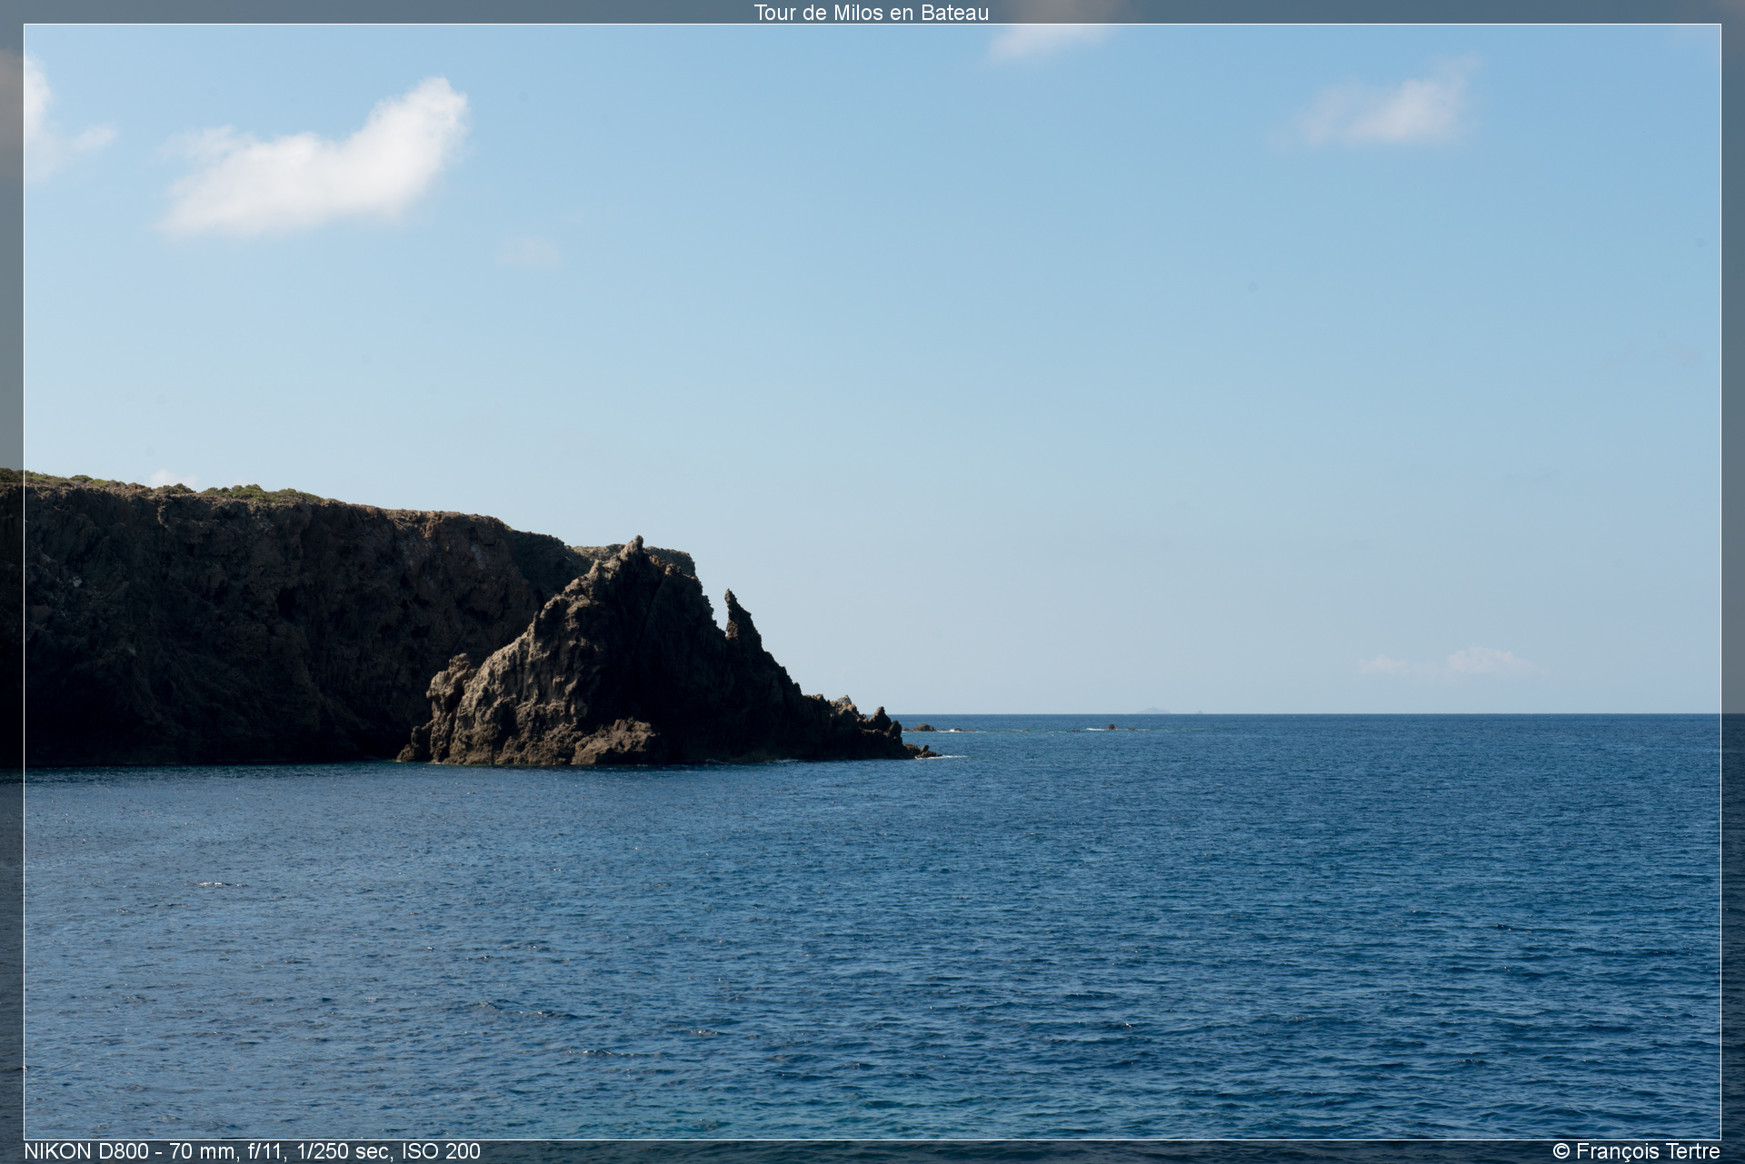Screen dimensions: 1745x1164
Task: Click the EXIF caption 'NIKON D800 - 70 mm, f/11, 1/250 sec, ISO 200'
Action: click(x=252, y=1151)
